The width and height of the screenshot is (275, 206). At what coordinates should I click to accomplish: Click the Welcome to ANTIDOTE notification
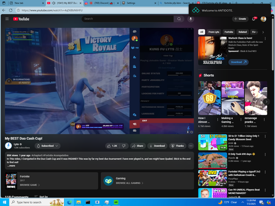pos(230,10)
